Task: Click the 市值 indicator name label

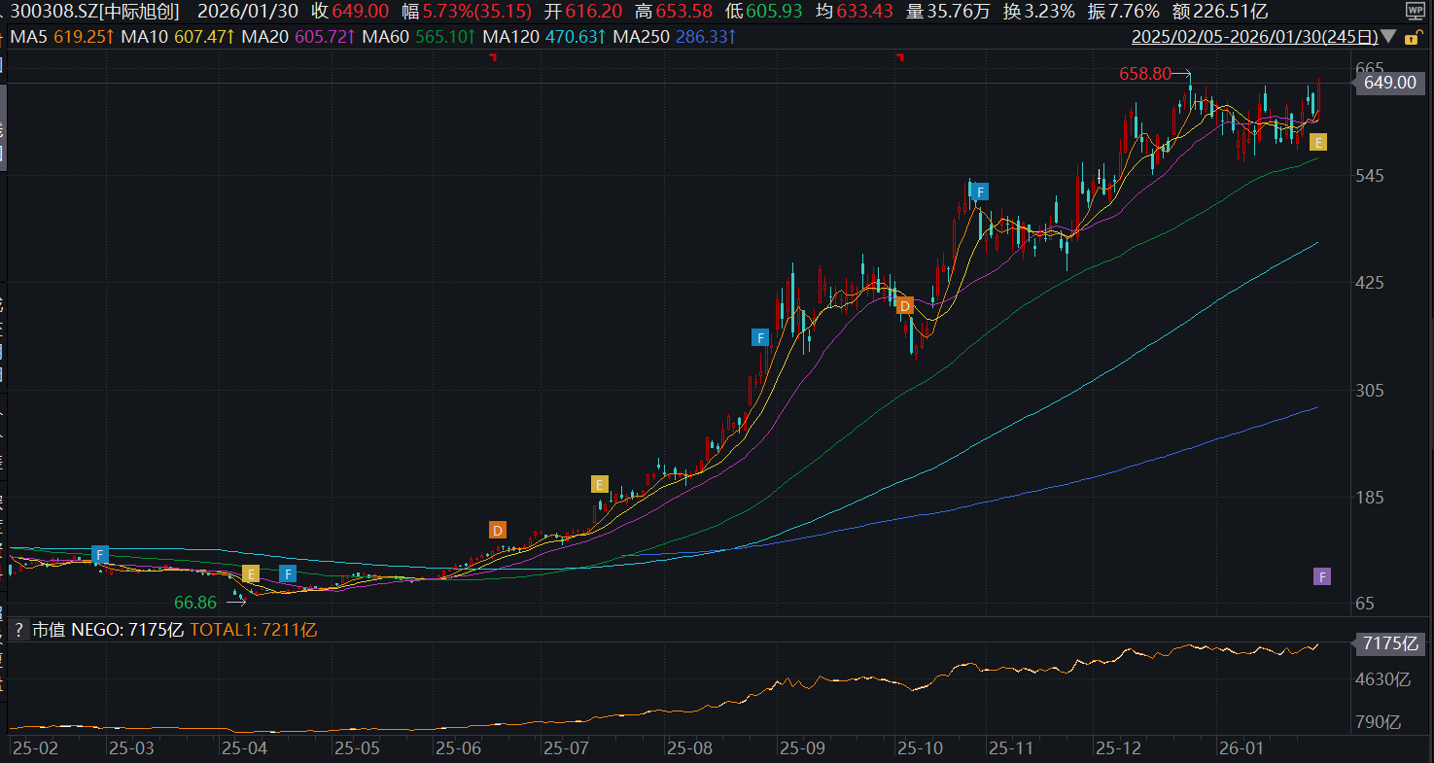Action: [49, 630]
